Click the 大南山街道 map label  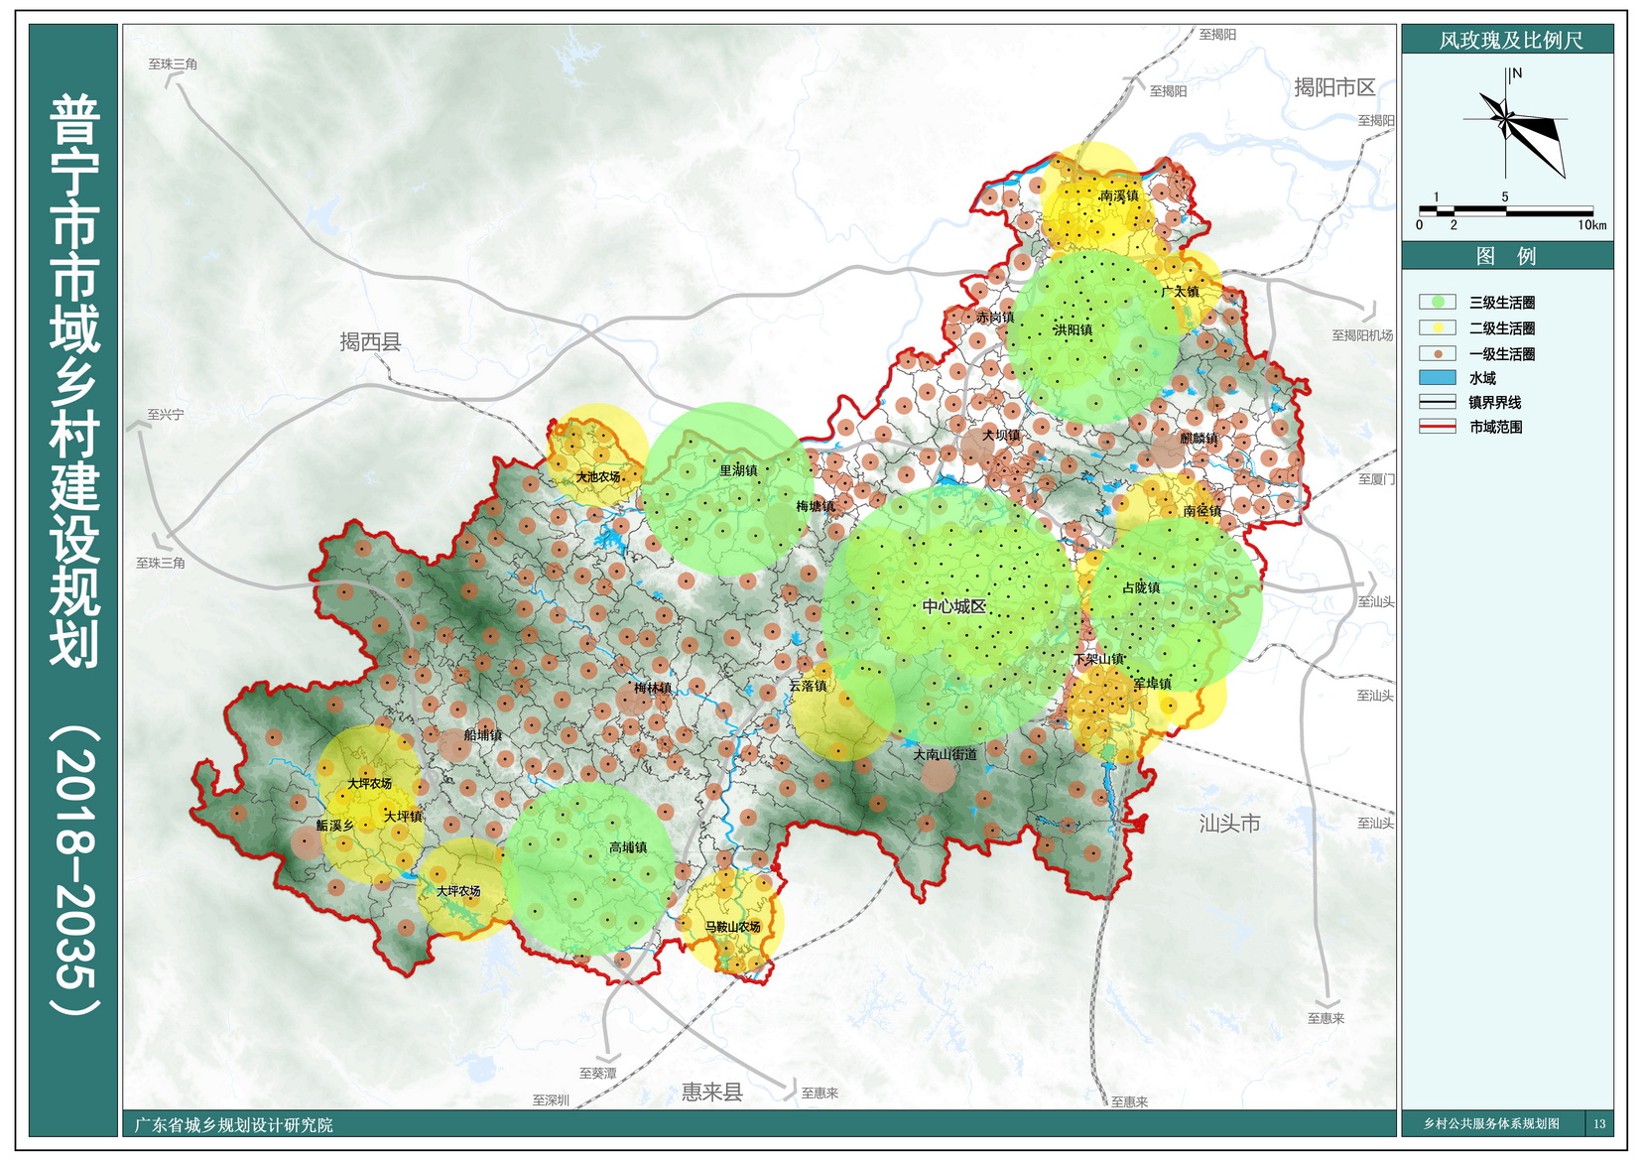(x=946, y=754)
